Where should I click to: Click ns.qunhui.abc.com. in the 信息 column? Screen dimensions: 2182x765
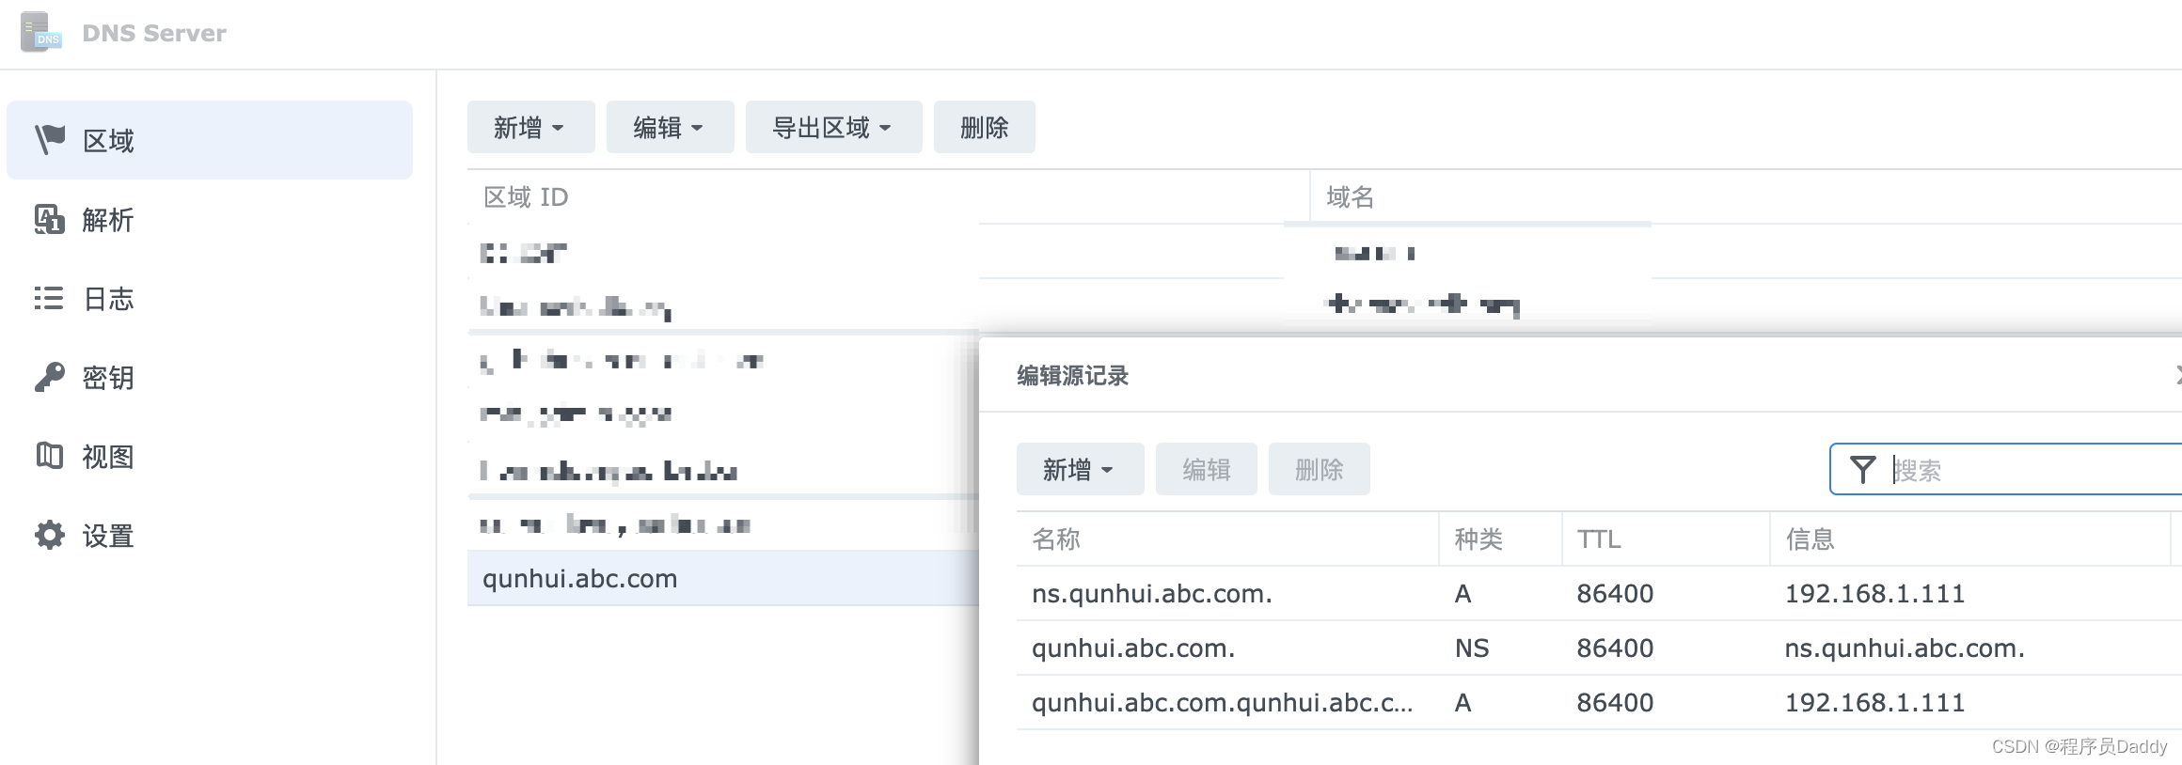pos(1904,648)
